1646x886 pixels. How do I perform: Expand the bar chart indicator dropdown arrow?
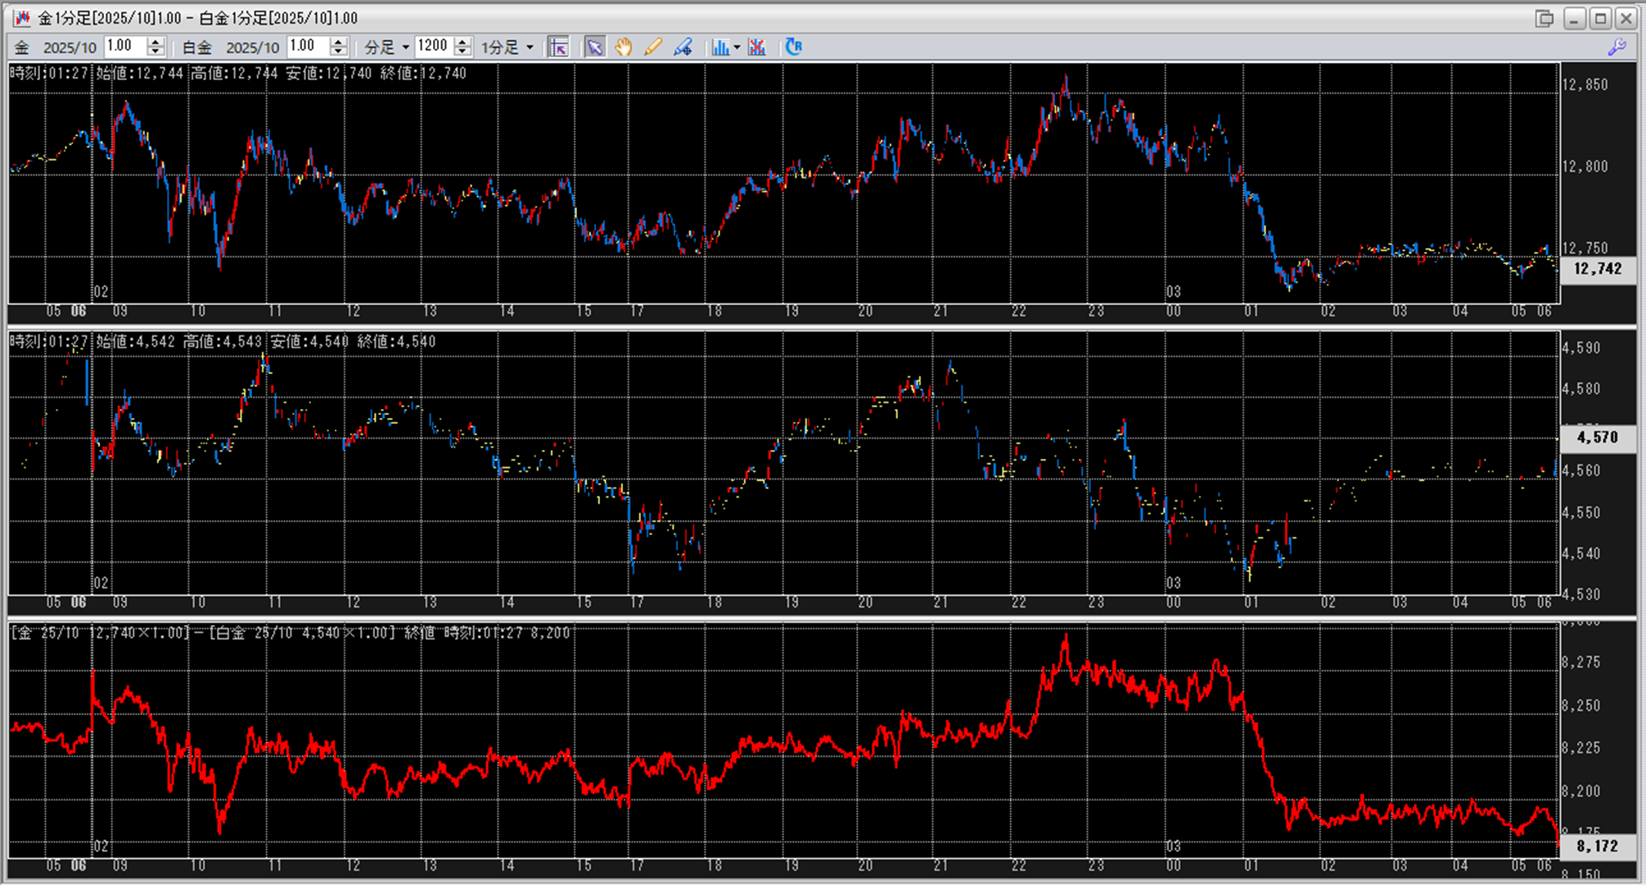737,47
